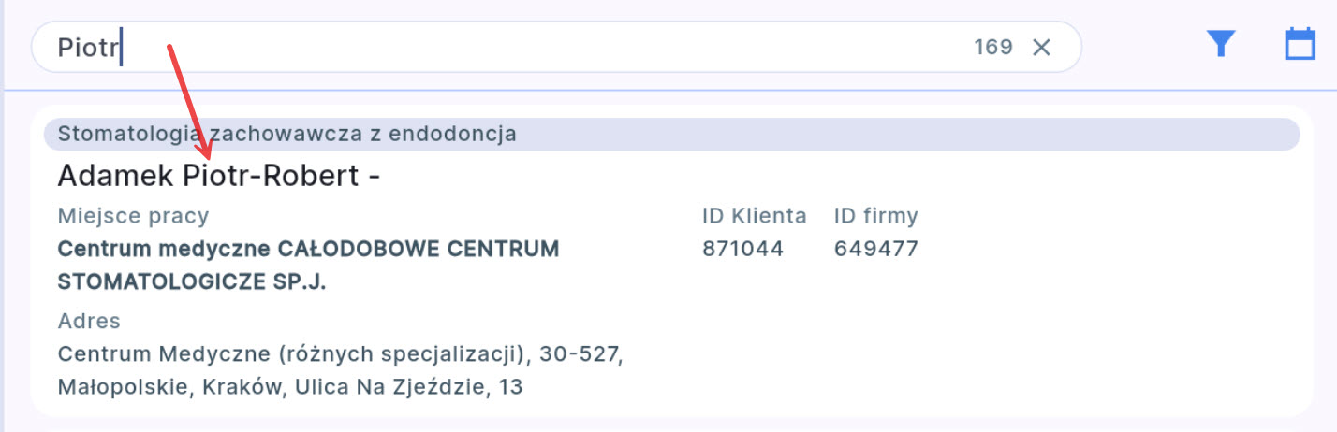This screenshot has height=432, width=1337.
Task: Select the "Centrum medyczne CAŁODOBOWE CENTRUM" text line
Action: point(308,250)
